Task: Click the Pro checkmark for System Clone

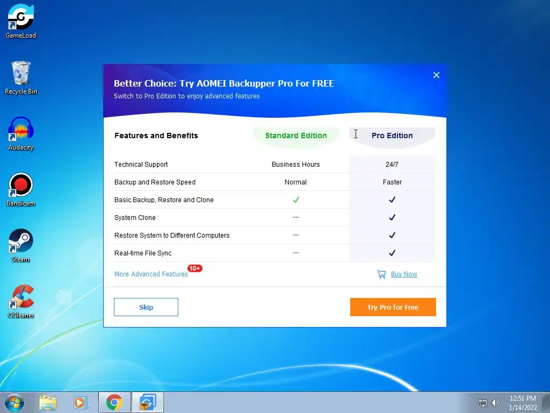Action: pyautogui.click(x=392, y=217)
